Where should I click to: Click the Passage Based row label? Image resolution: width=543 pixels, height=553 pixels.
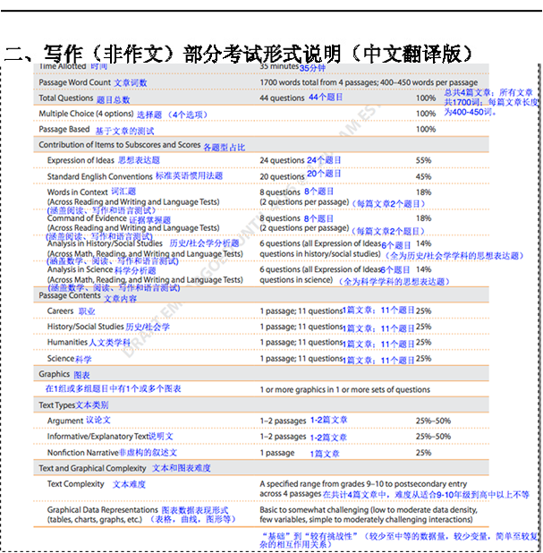click(x=64, y=130)
